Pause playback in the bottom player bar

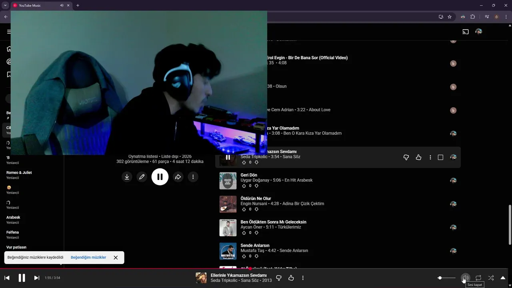coord(22,278)
